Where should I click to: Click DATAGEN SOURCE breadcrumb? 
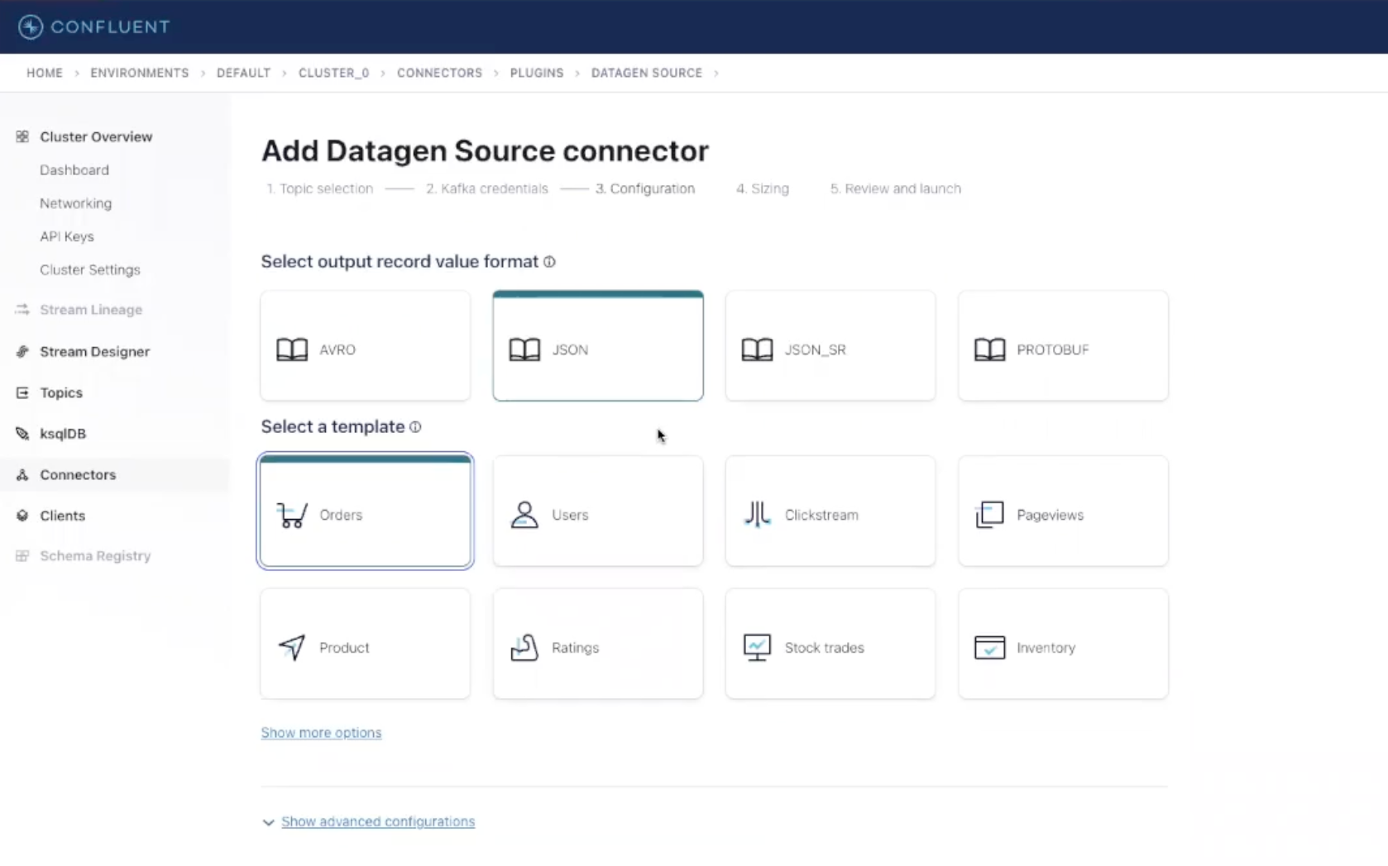coord(647,73)
